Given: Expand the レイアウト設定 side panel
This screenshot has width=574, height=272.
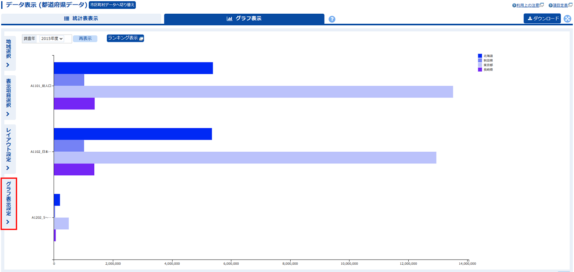Looking at the screenshot, I should [10, 149].
